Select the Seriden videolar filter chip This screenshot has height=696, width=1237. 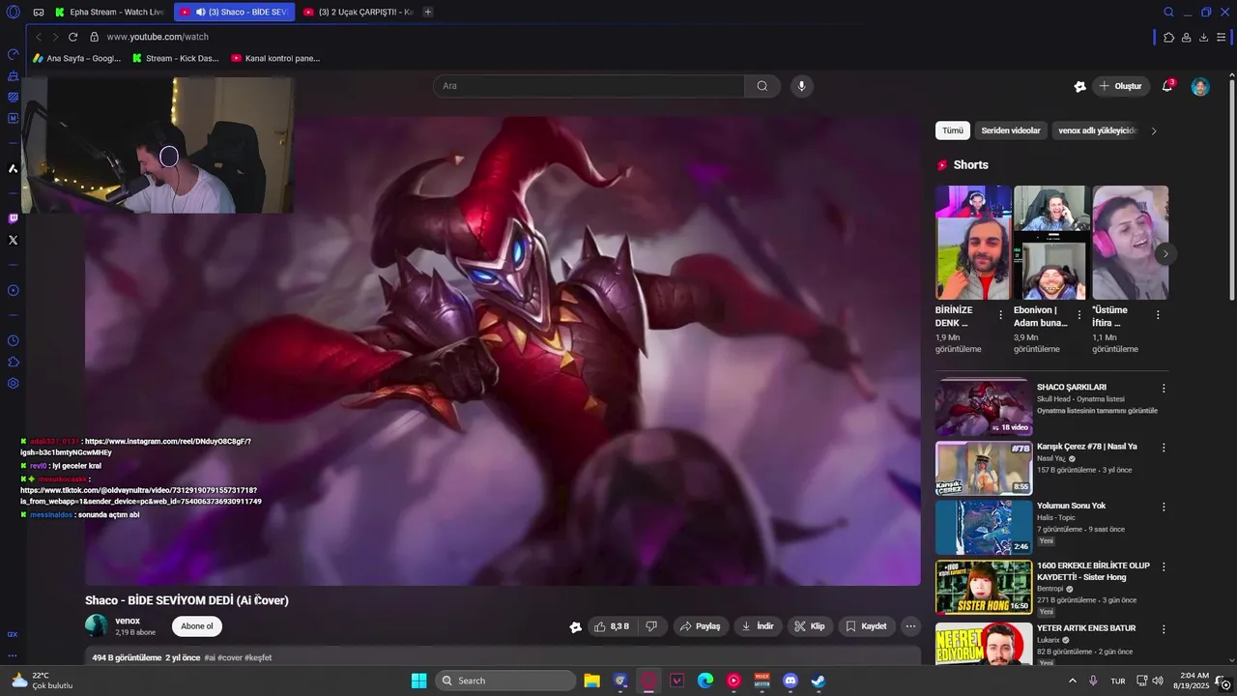1011,130
